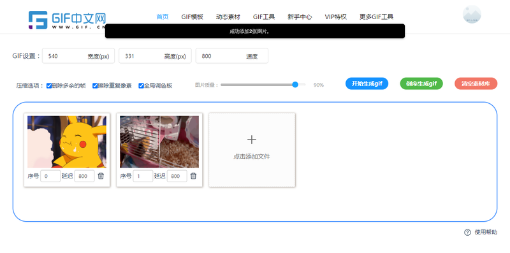
Task: Open 动态素材 menu item
Action: pyautogui.click(x=228, y=17)
